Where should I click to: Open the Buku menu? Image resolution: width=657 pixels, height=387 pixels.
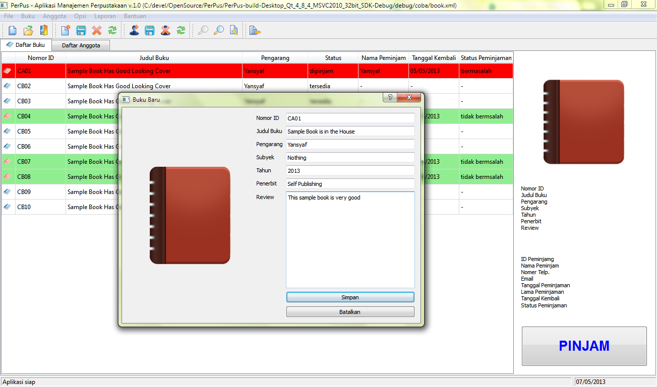pos(28,16)
